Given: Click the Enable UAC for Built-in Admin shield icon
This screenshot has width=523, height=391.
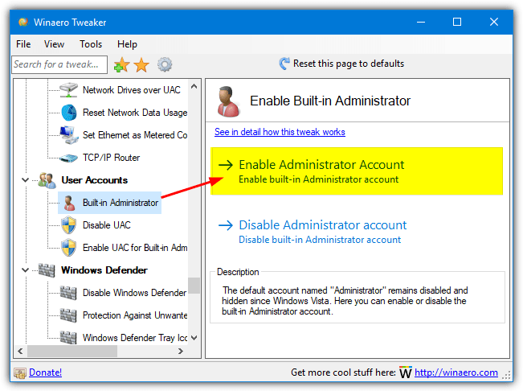Looking at the screenshot, I should point(69,248).
